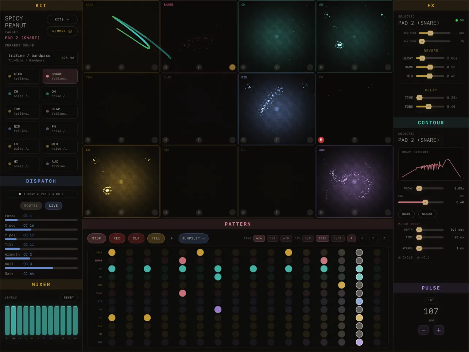Image resolution: width=469 pixels, height=352 pixels.
Task: Open the MEMORY button in Kit panel
Action: (62, 31)
